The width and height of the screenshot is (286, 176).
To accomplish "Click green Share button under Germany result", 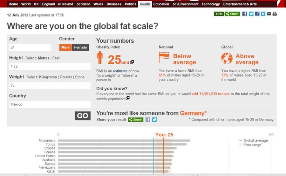I will 136,120.
